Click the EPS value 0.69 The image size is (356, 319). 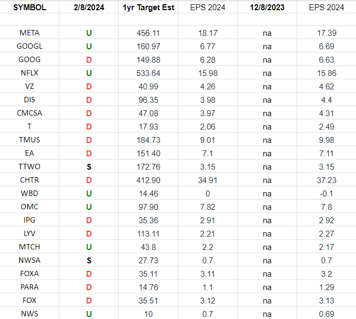327,314
